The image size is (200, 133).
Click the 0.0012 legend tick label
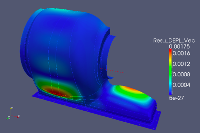click(x=181, y=64)
